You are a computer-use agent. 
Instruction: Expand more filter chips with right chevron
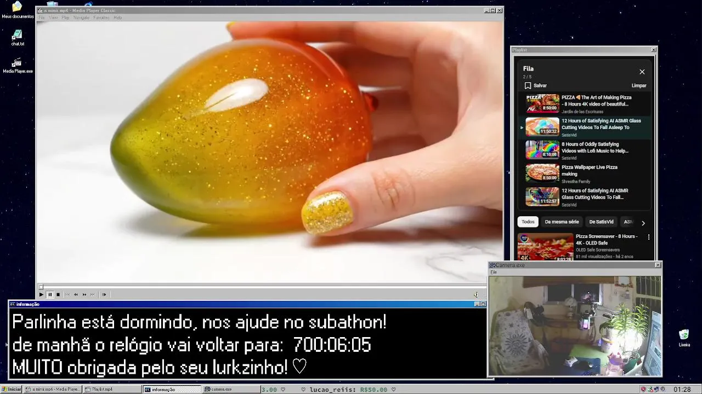click(643, 223)
